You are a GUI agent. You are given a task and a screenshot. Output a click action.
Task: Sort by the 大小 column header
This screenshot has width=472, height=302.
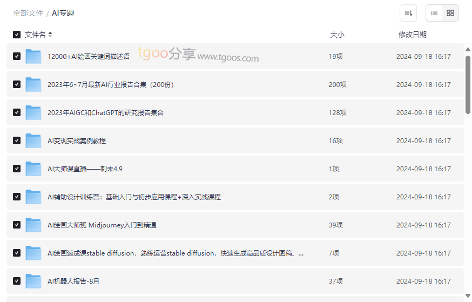click(x=337, y=35)
